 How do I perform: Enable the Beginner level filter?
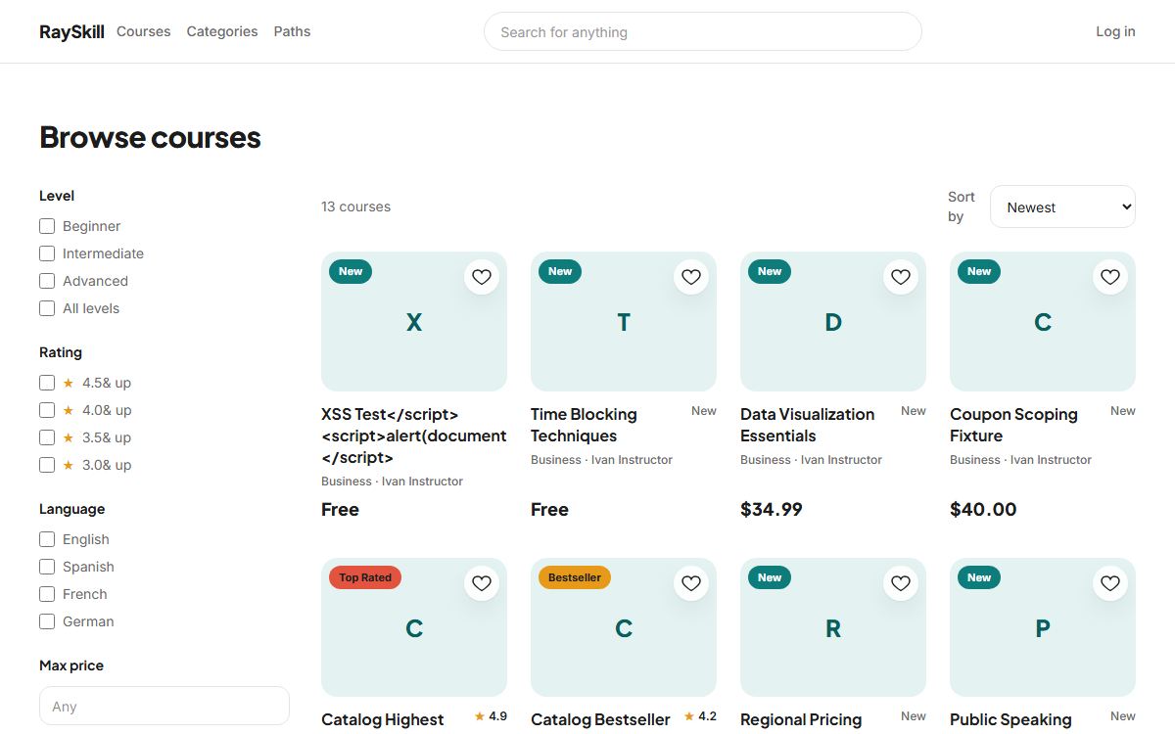pos(47,226)
